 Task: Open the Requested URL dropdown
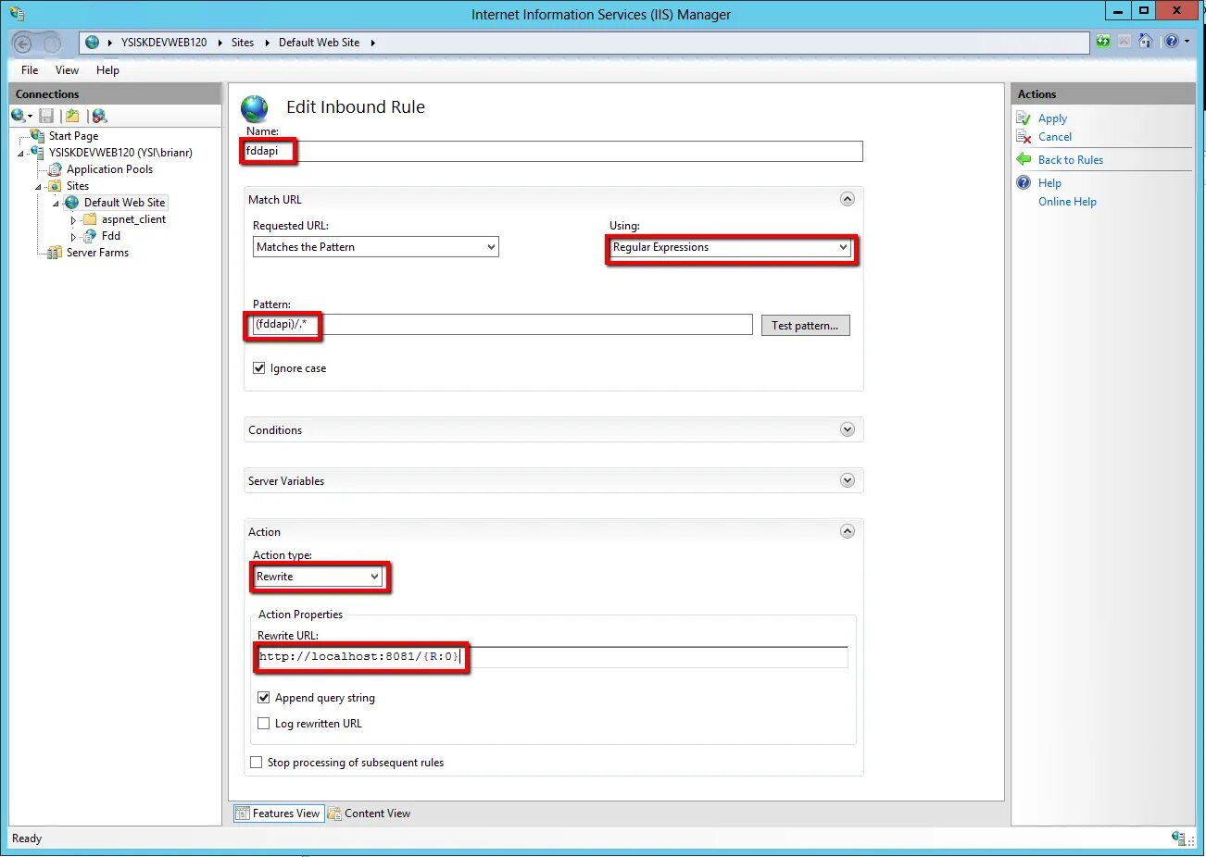coord(376,247)
